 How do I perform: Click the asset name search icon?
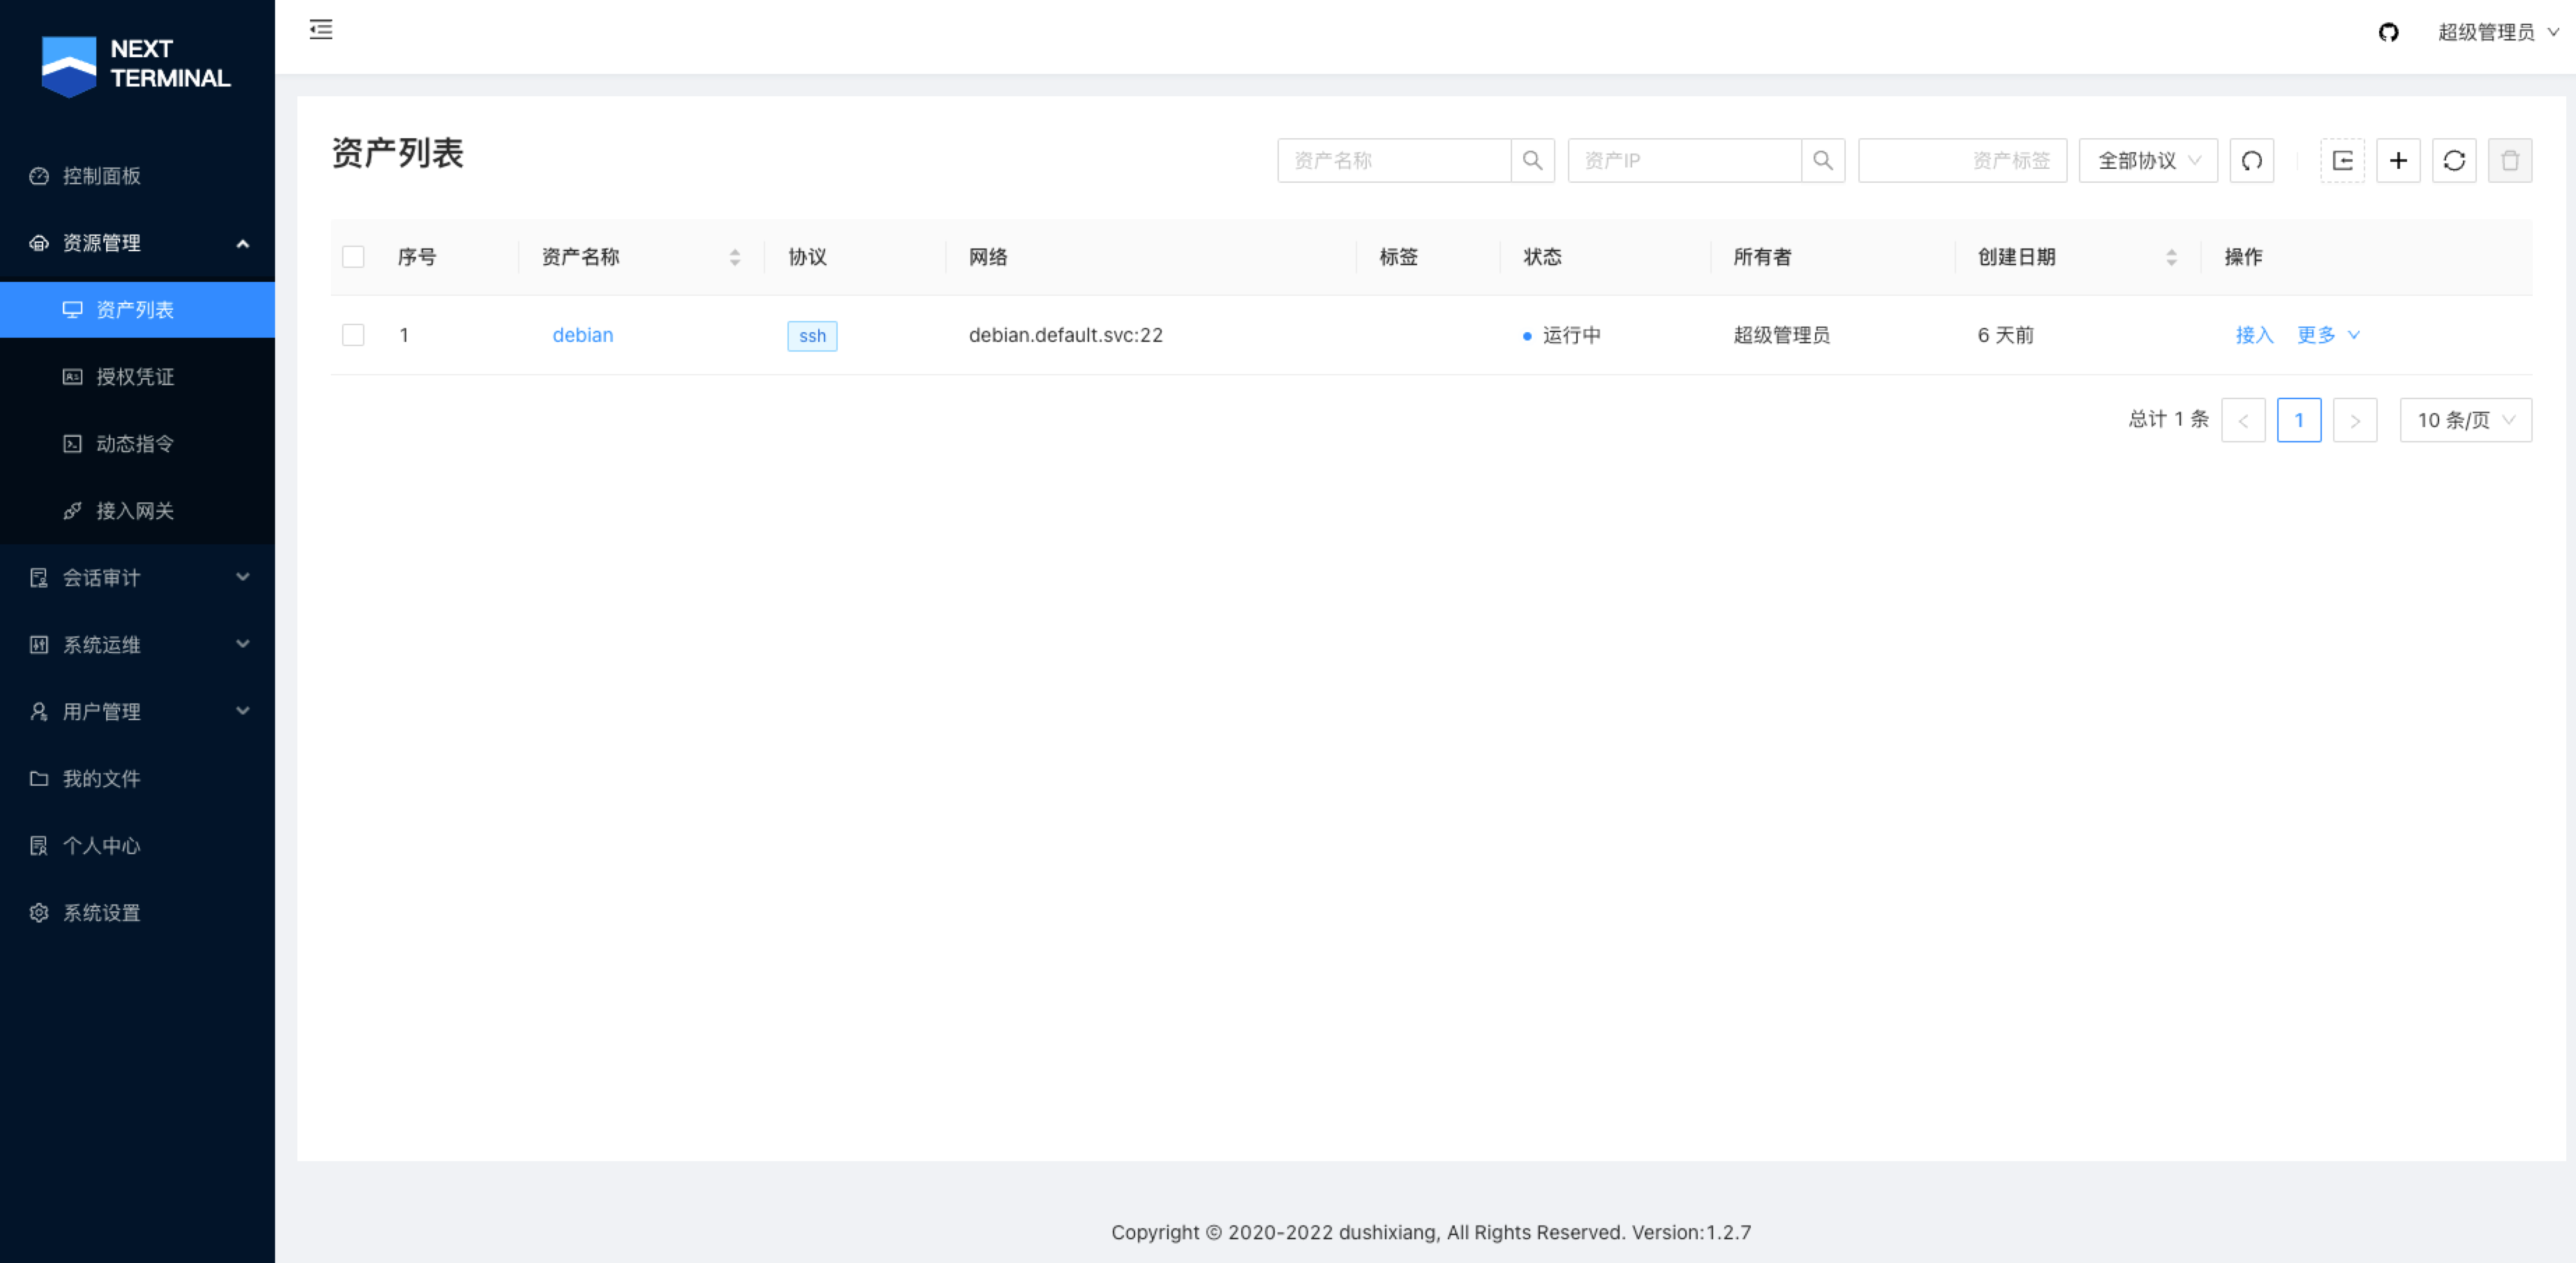[1532, 161]
